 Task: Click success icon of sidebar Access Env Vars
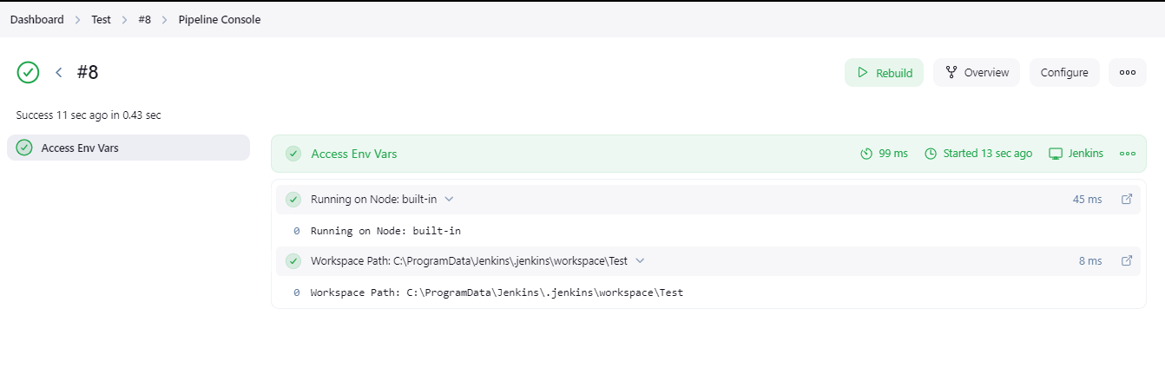coord(24,148)
